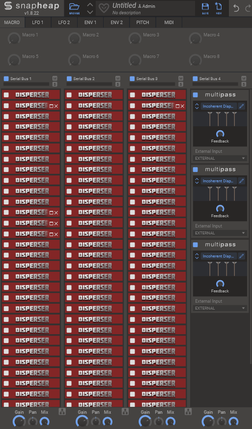The width and height of the screenshot is (252, 429).
Task: Click the Serial Bus 1 Gain knob
Action: (19, 422)
